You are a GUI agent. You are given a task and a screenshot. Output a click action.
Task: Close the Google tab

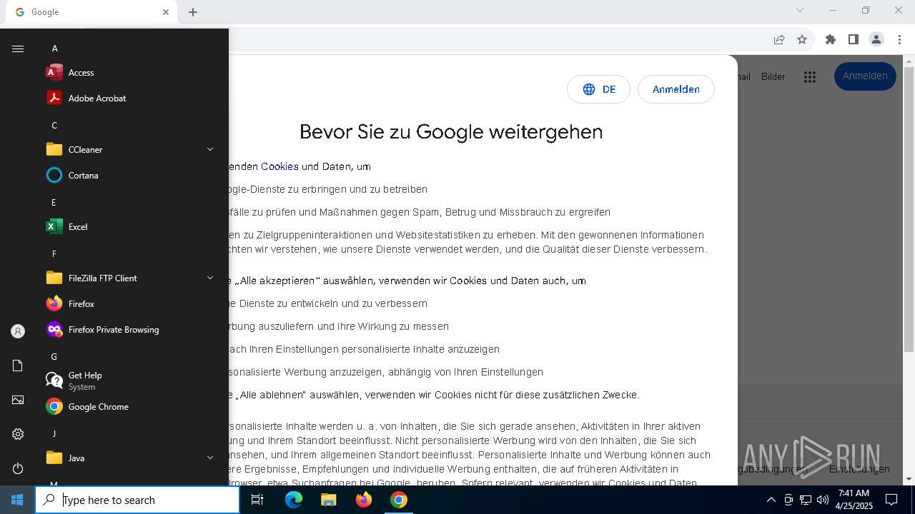166,12
